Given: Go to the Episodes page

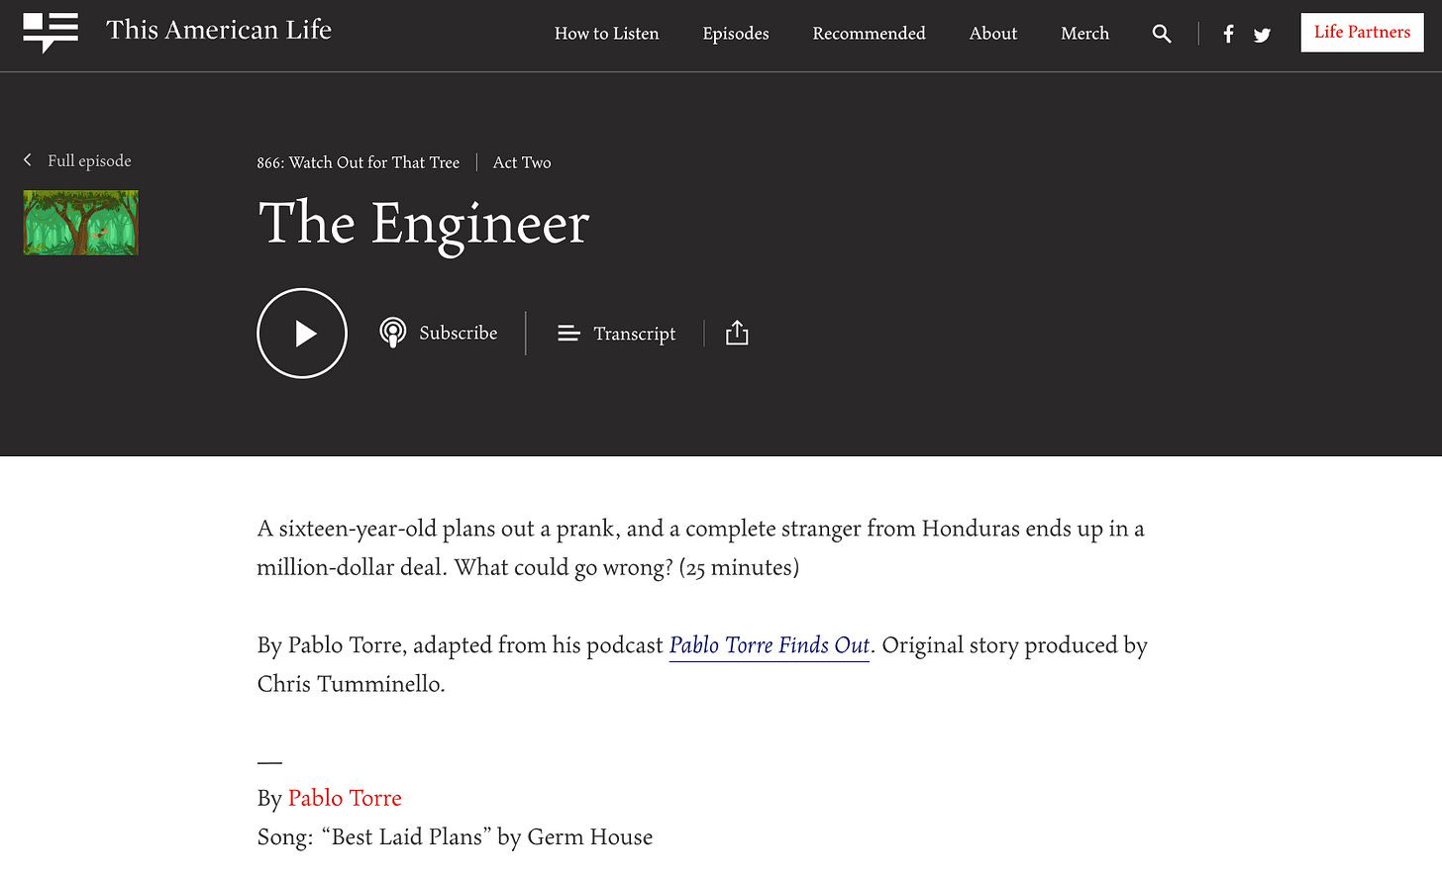Looking at the screenshot, I should coord(736,34).
